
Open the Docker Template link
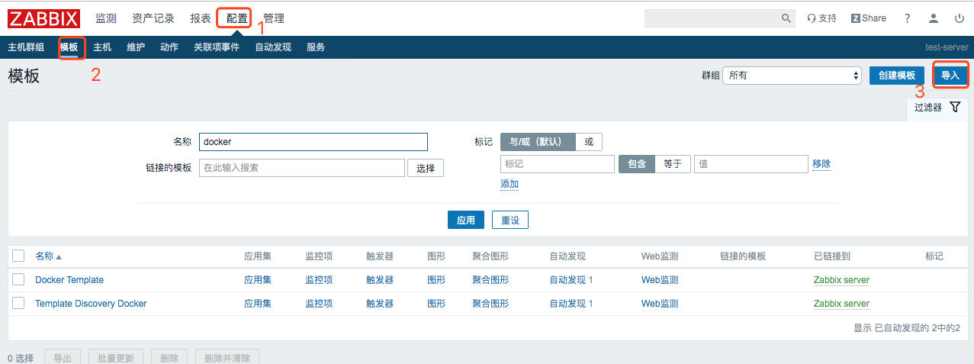pyautogui.click(x=69, y=280)
